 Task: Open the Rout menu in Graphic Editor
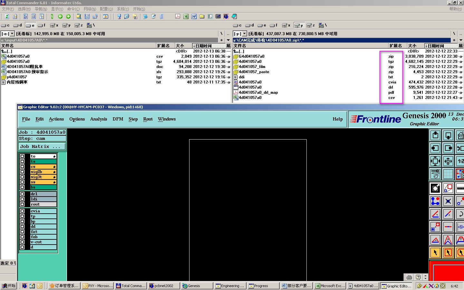pyautogui.click(x=148, y=119)
